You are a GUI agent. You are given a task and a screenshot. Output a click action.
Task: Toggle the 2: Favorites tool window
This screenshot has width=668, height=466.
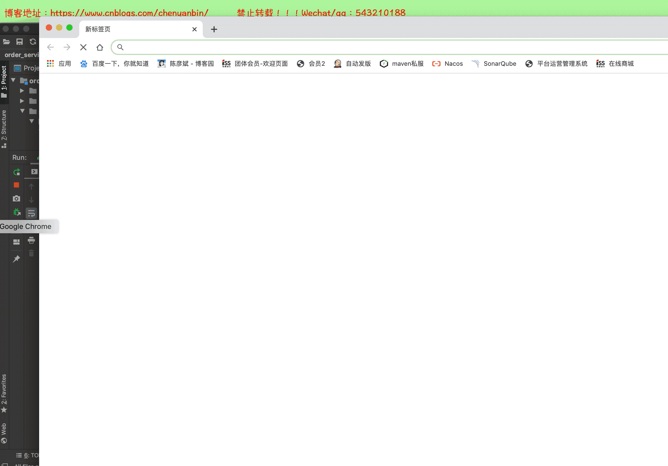pyautogui.click(x=4, y=393)
